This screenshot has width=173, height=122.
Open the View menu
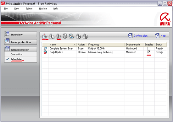tap(17, 8)
